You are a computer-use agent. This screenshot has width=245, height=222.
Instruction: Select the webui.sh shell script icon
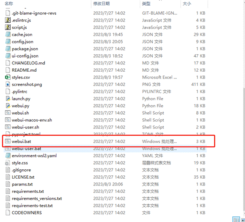tap(8, 113)
